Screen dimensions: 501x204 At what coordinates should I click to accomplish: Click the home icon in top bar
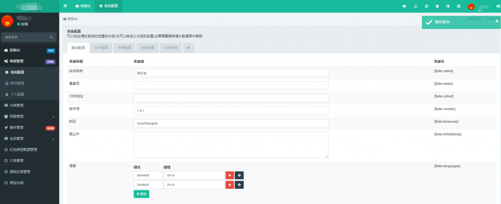[404, 6]
